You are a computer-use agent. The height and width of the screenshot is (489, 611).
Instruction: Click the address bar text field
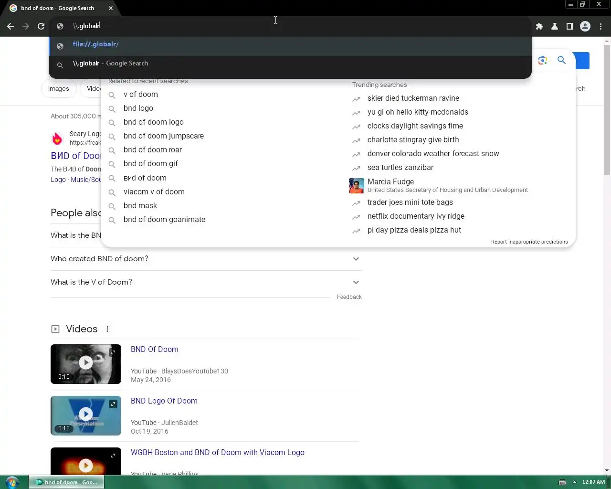tap(291, 26)
